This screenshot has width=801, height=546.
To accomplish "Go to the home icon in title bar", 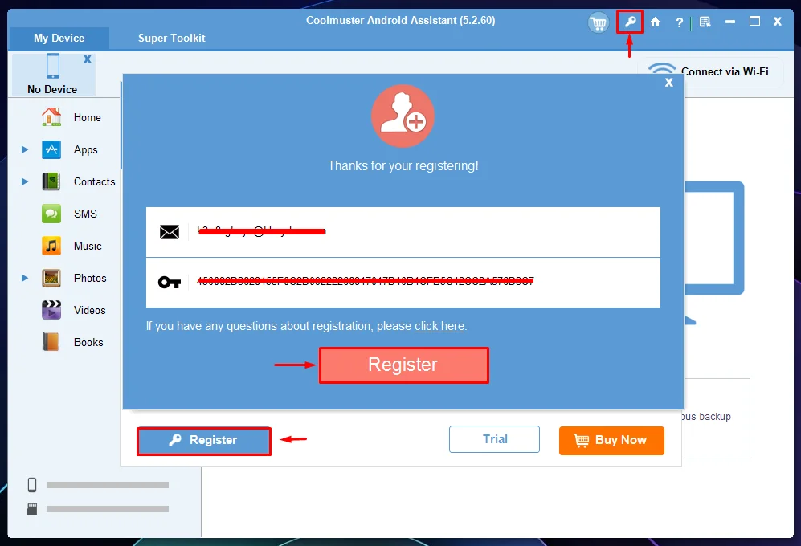I will coord(655,22).
